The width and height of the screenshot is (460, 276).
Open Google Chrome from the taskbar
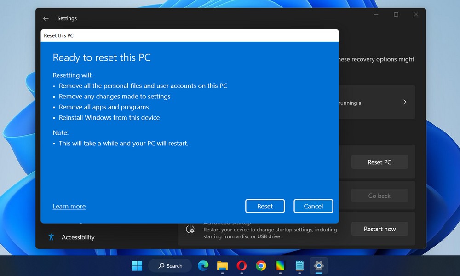(x=261, y=265)
